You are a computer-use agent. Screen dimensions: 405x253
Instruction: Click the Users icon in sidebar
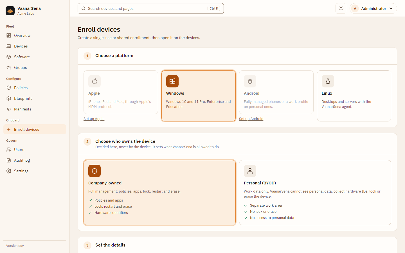pos(9,150)
